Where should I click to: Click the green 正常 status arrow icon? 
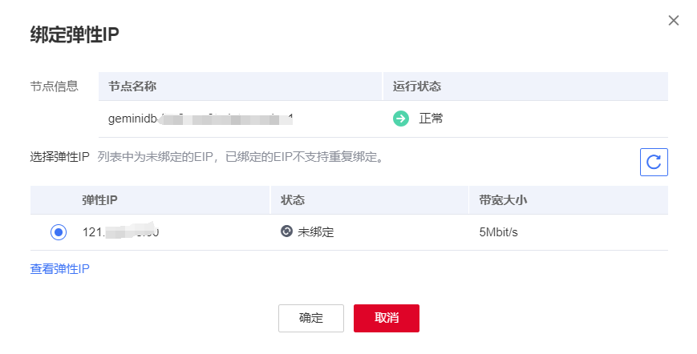click(x=400, y=119)
